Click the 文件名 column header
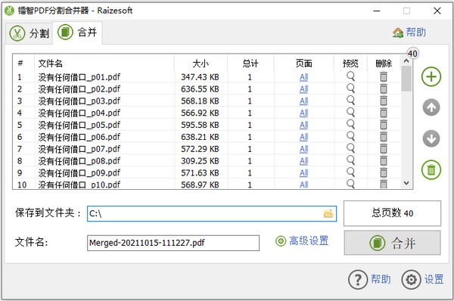The width and height of the screenshot is (454, 301). point(104,63)
